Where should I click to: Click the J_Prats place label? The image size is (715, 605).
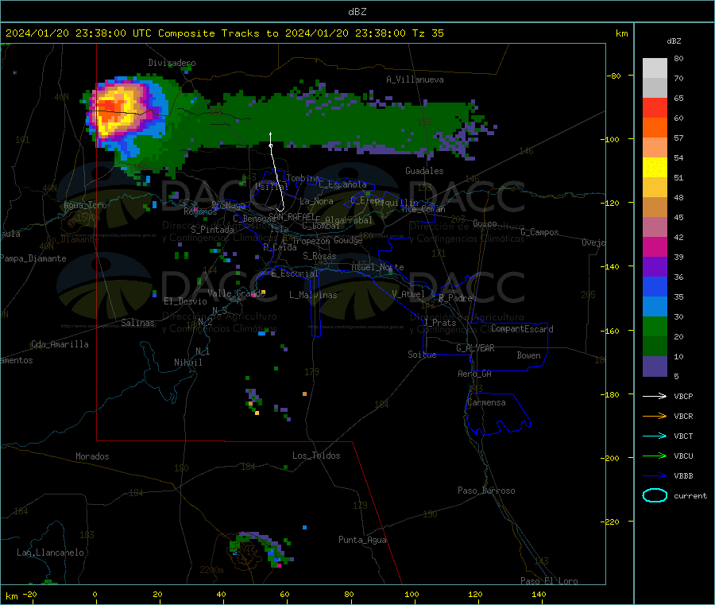click(x=439, y=323)
